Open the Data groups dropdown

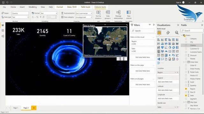point(108,15)
